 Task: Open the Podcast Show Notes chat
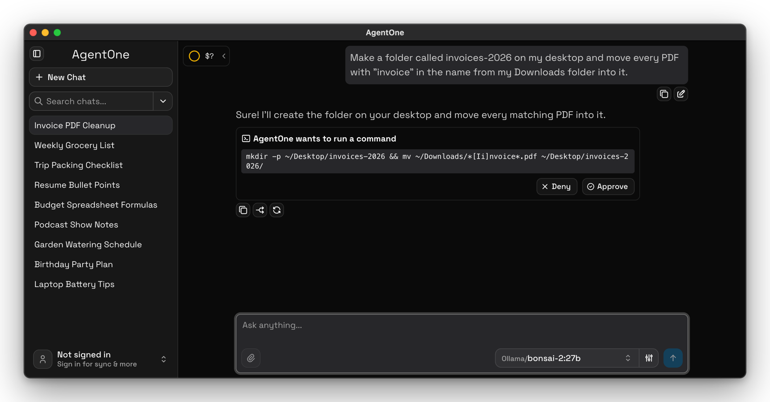click(101, 224)
